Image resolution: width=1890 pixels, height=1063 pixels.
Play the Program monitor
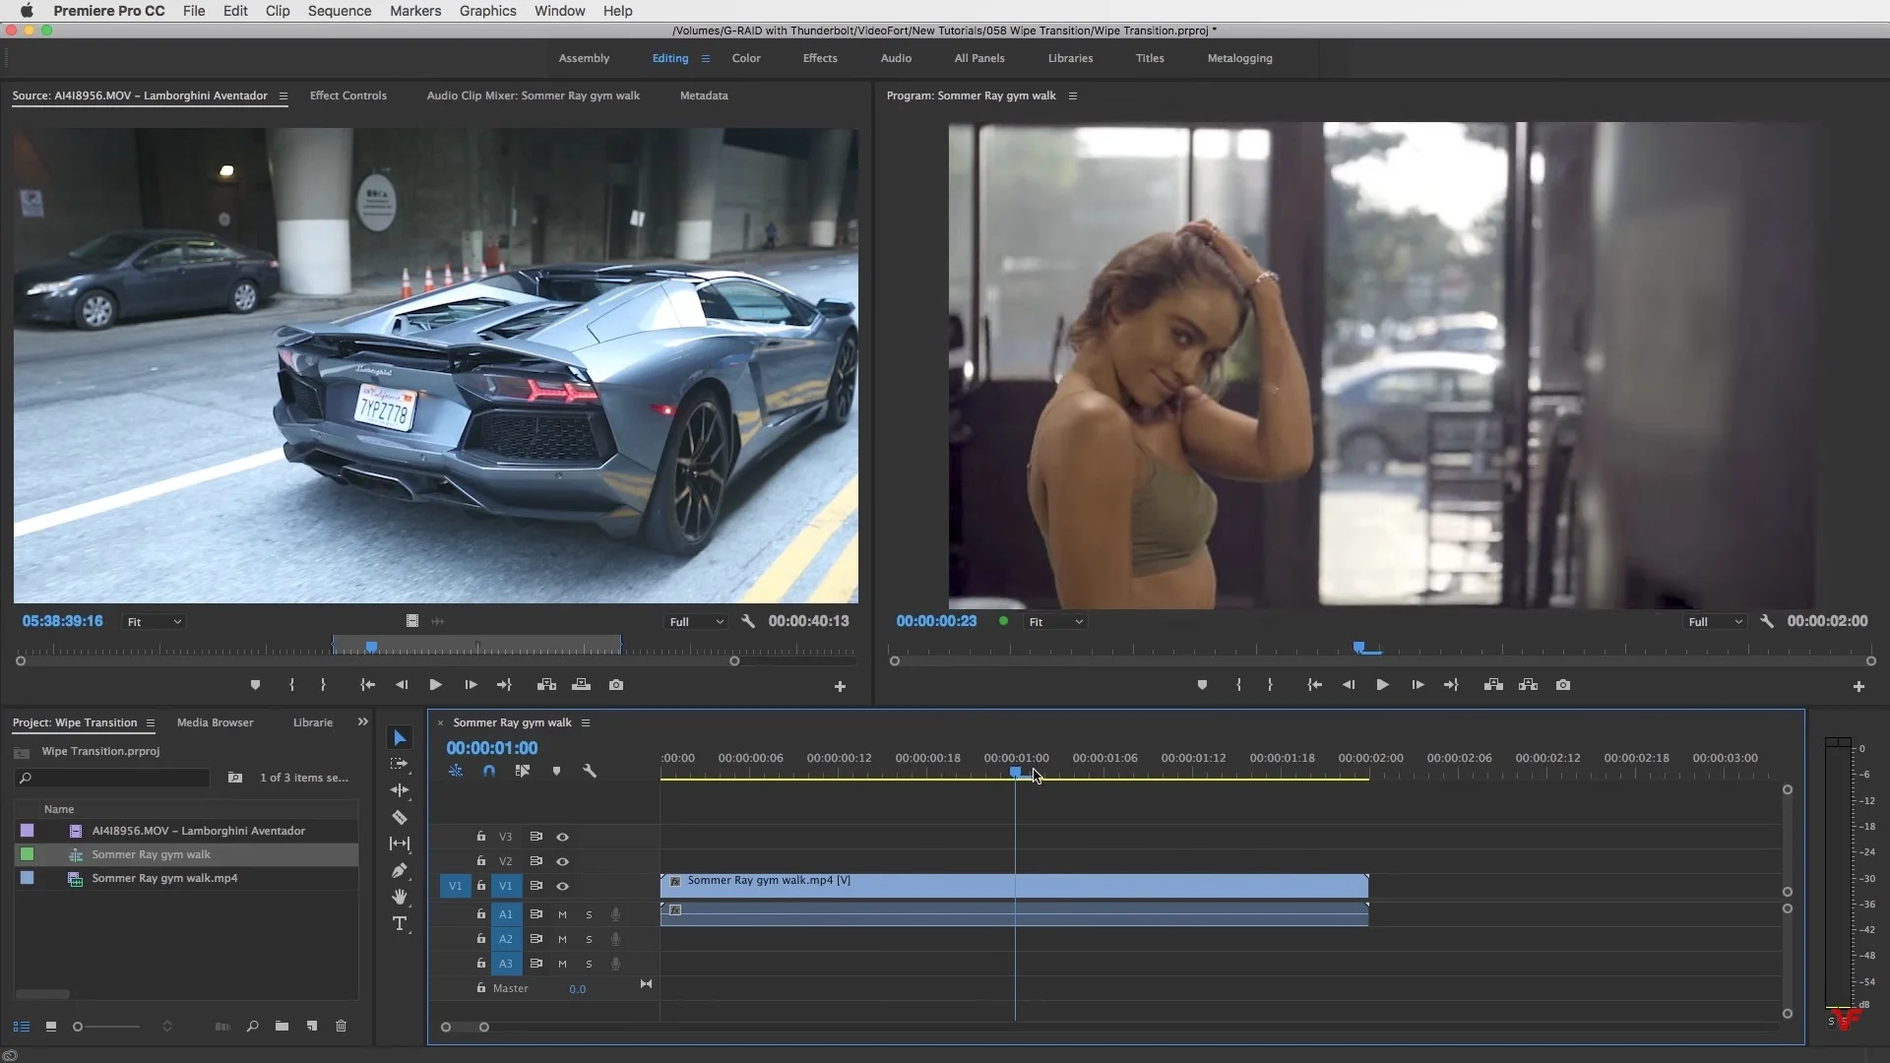click(1382, 685)
